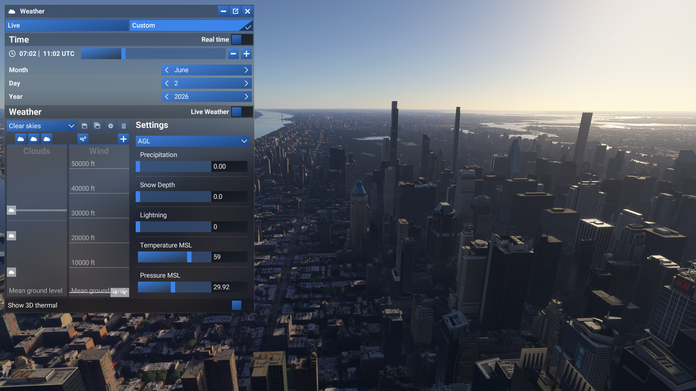Screen dimensions: 696x391
Task: Delete preset using the trash icon
Action: pos(123,126)
